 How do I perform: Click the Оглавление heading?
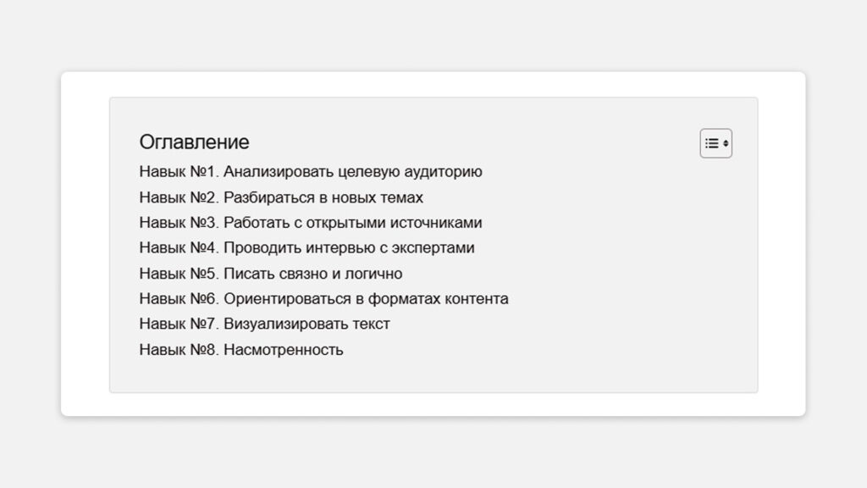coord(194,142)
